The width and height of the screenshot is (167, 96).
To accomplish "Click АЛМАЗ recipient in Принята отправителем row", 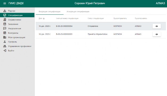I will point(138,34).
